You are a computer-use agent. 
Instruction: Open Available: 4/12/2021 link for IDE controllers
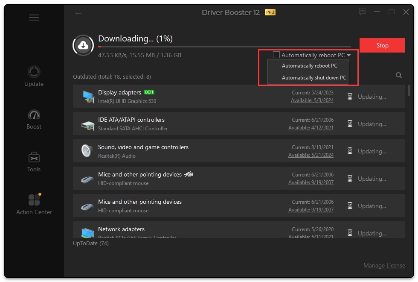[x=311, y=128]
